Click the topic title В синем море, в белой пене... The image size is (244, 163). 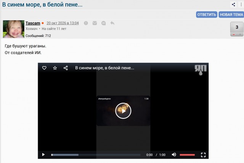point(42,5)
